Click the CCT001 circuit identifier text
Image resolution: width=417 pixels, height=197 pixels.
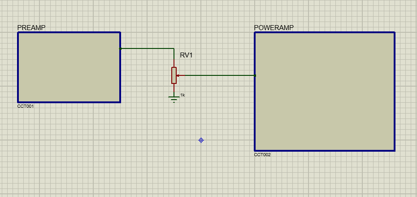(26, 106)
